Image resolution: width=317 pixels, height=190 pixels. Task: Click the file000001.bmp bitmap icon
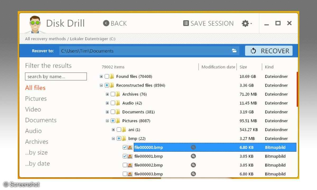tap(130, 156)
